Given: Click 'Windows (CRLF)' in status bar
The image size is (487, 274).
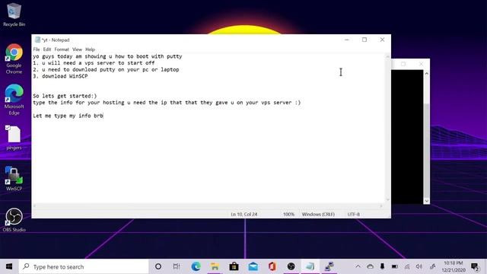Looking at the screenshot, I should [x=318, y=215].
